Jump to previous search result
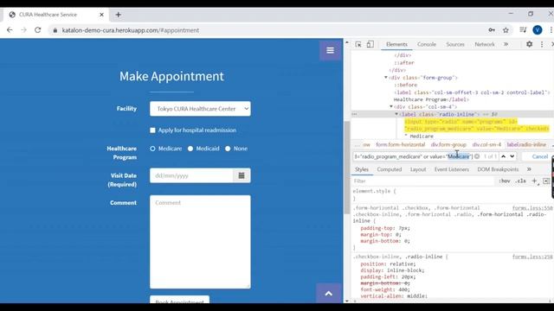Image resolution: width=554 pixels, height=311 pixels. click(x=504, y=156)
